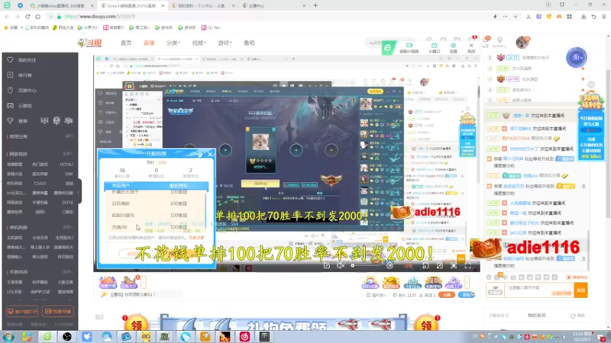This screenshot has width=611, height=343.
Task: Close the floating toolbar with 关闭
Action: tap(471, 48)
